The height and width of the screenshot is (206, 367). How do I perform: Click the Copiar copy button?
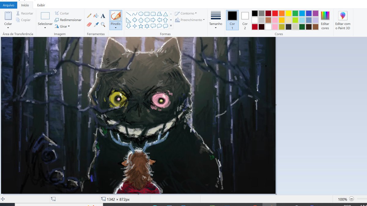[23, 20]
